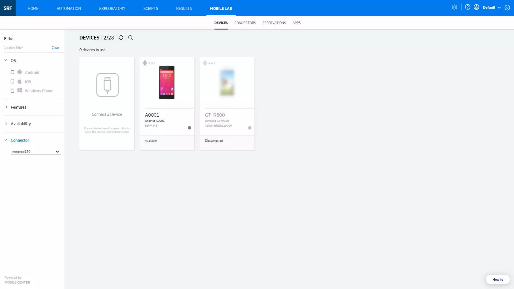Check the Android OS filter
Image resolution: width=514 pixels, height=289 pixels.
[13, 73]
